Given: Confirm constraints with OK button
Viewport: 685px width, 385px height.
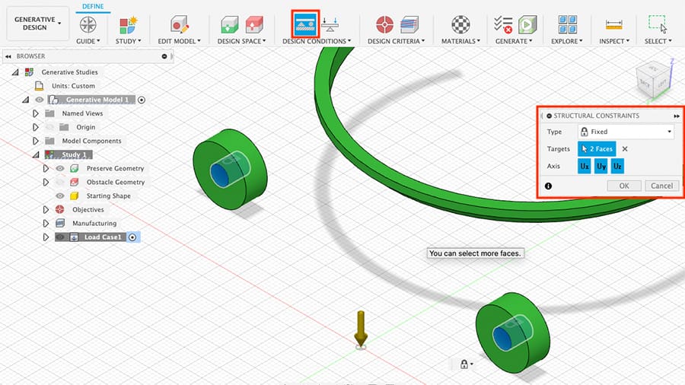Looking at the screenshot, I should pos(624,186).
